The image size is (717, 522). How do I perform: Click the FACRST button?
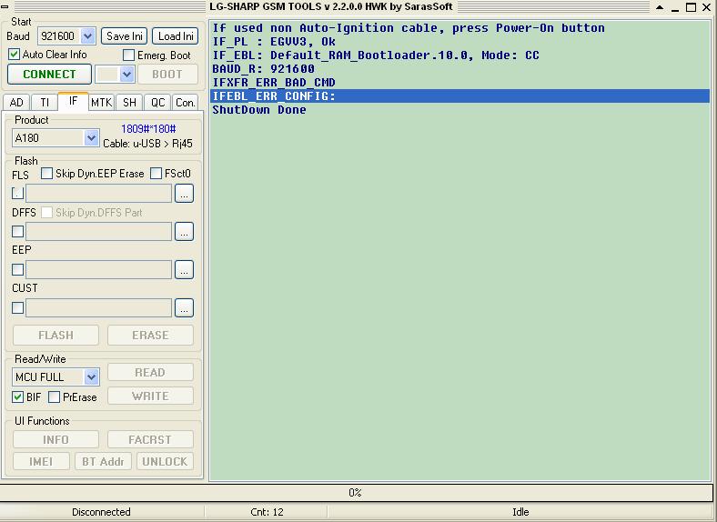click(x=150, y=440)
